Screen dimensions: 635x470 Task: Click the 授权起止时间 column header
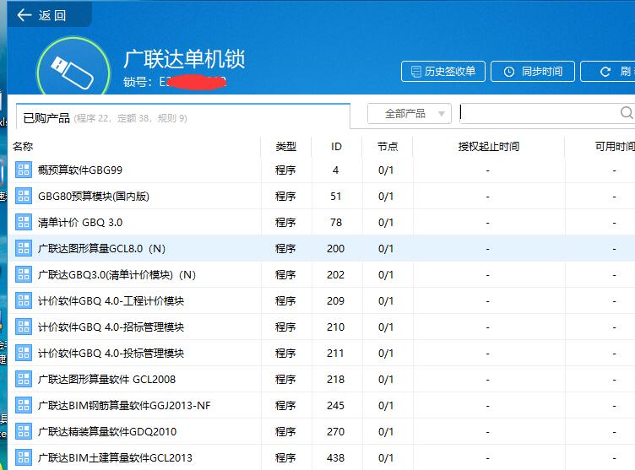click(488, 146)
